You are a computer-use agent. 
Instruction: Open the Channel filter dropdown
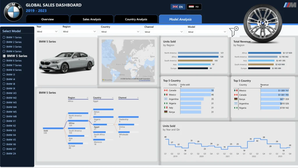[x=164, y=32]
